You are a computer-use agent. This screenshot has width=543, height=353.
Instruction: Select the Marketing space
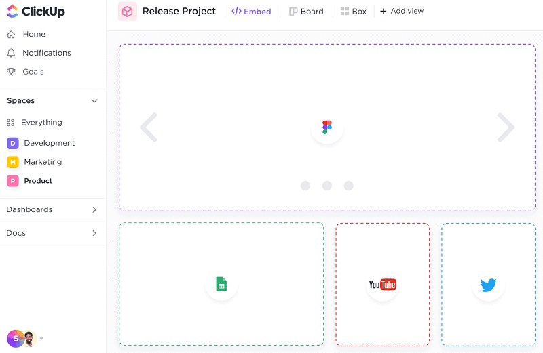[x=35, y=162]
